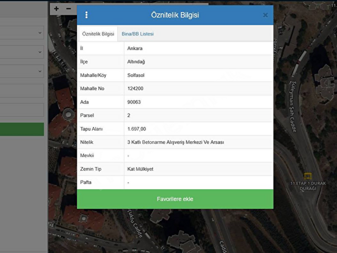Click the Pafta row label

pyautogui.click(x=86, y=182)
